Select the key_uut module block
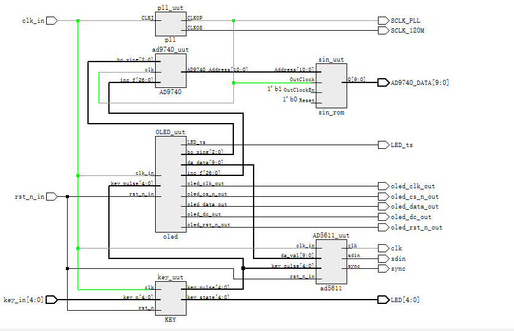The height and width of the screenshot is (331, 514). click(x=171, y=298)
